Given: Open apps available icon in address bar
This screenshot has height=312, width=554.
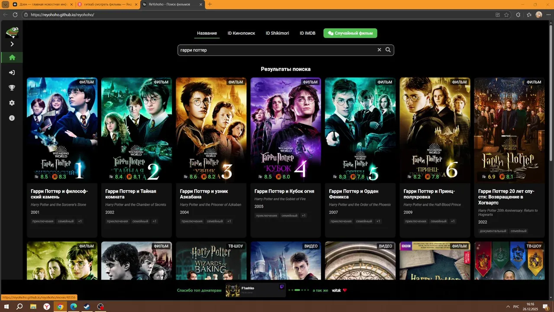Looking at the screenshot, I should pyautogui.click(x=497, y=15).
